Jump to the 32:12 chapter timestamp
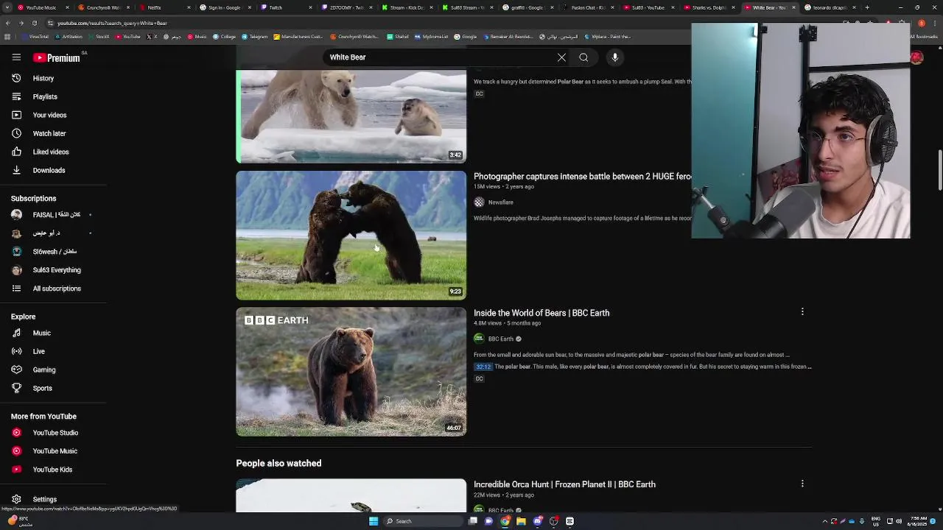943x530 pixels. tap(483, 367)
